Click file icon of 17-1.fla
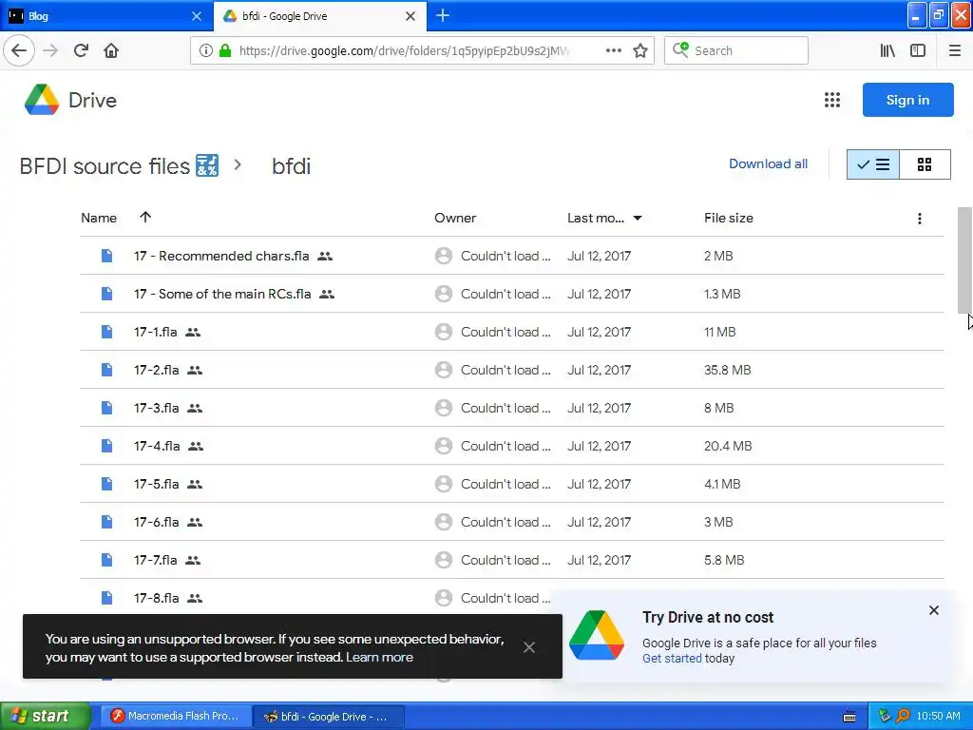 coord(106,332)
